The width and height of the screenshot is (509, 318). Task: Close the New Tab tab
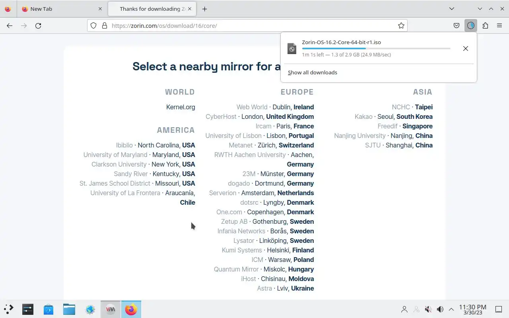[100, 9]
